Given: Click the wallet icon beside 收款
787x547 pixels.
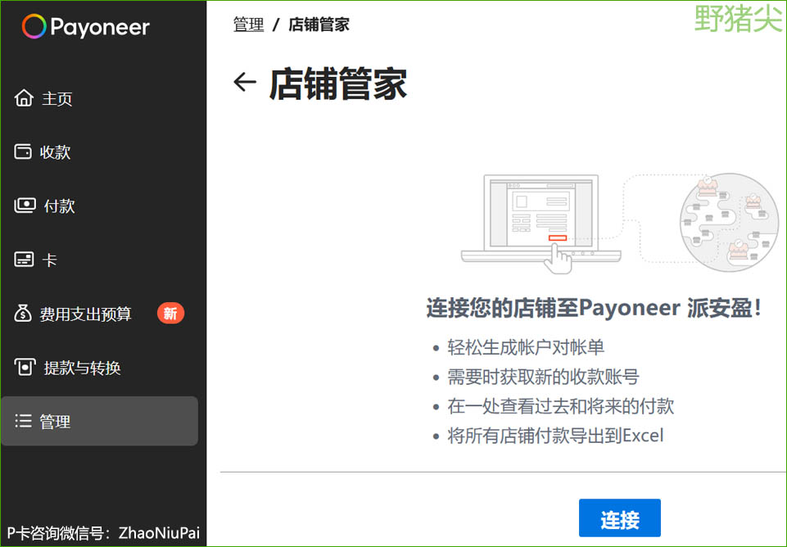Looking at the screenshot, I should pos(23,151).
